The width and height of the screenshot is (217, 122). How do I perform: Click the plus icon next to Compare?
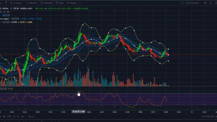point(12,3)
